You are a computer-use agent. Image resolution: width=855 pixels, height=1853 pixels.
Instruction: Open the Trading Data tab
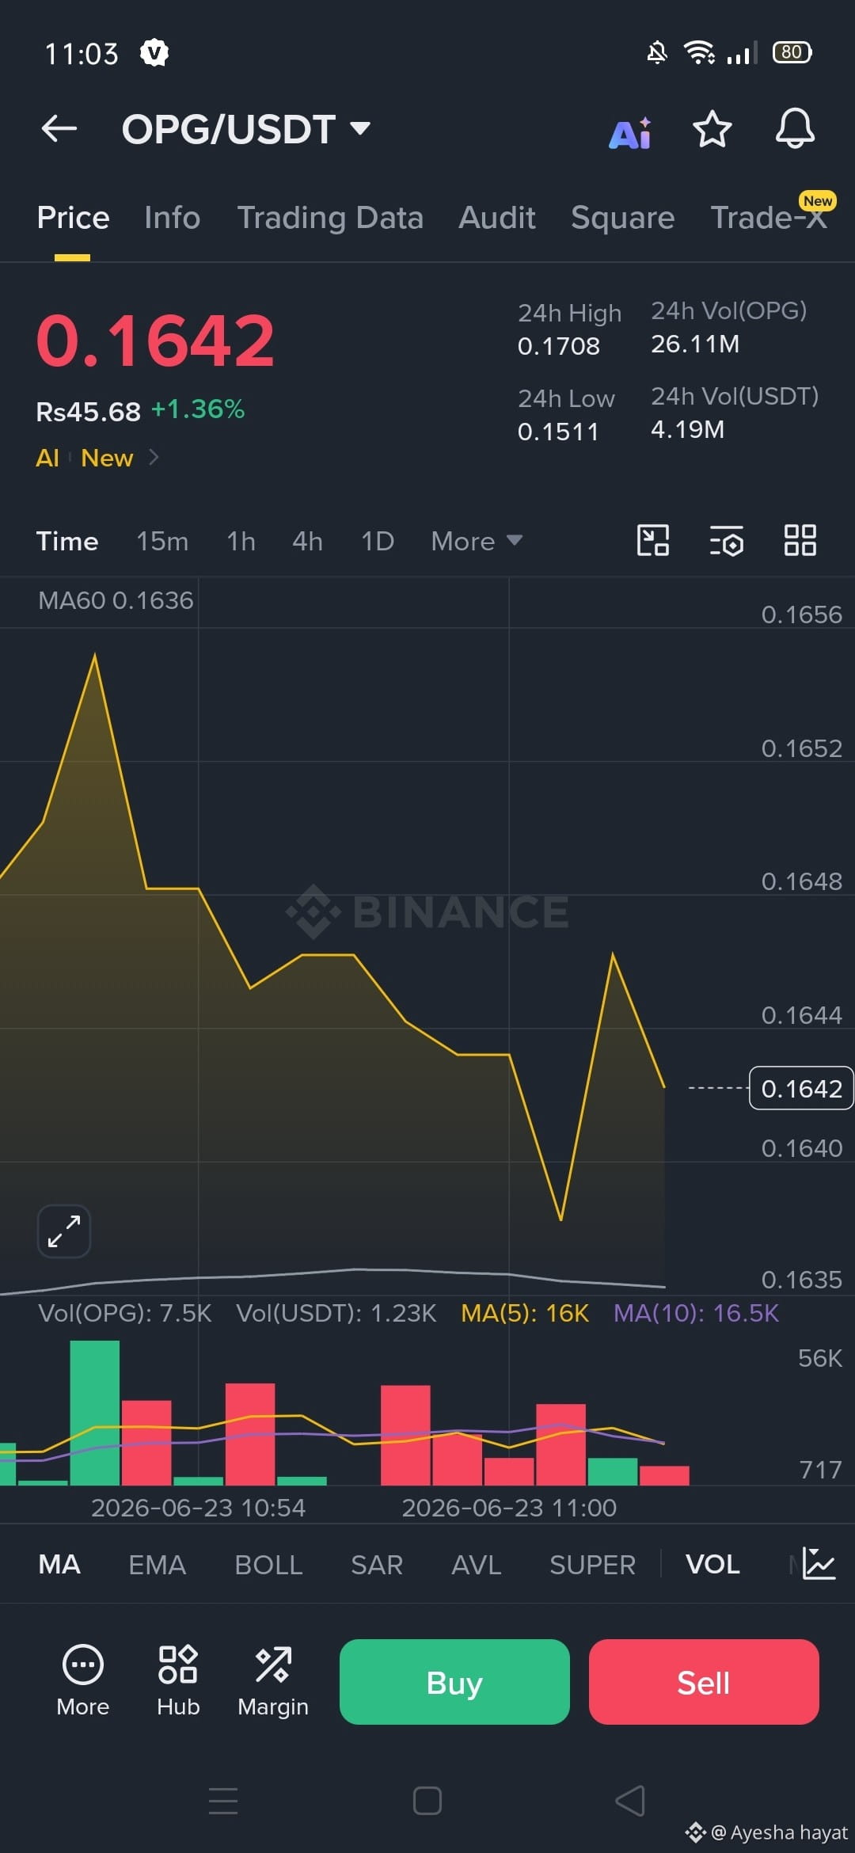pyautogui.click(x=330, y=218)
